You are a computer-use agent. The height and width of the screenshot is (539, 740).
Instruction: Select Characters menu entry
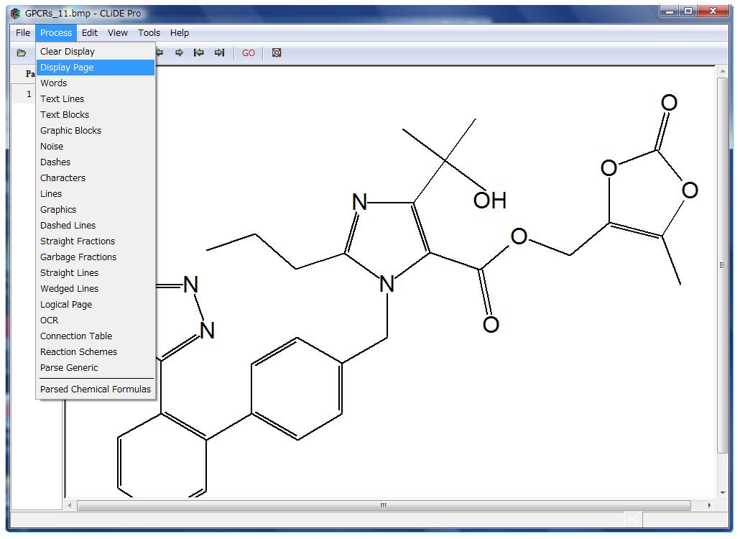[x=96, y=178]
